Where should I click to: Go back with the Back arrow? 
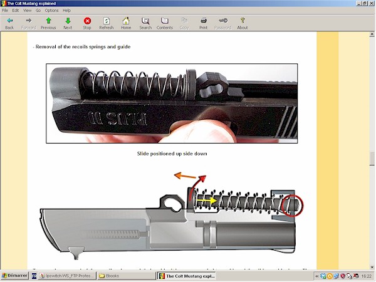coord(9,23)
